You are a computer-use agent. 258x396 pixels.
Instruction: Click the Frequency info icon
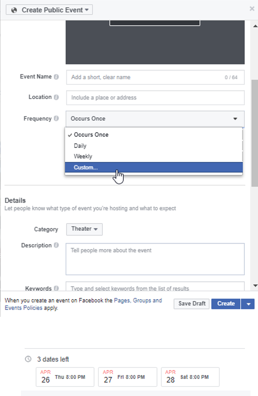[x=56, y=118]
